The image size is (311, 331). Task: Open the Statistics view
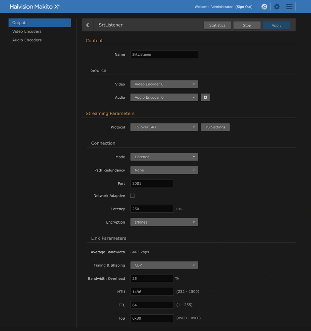point(217,25)
